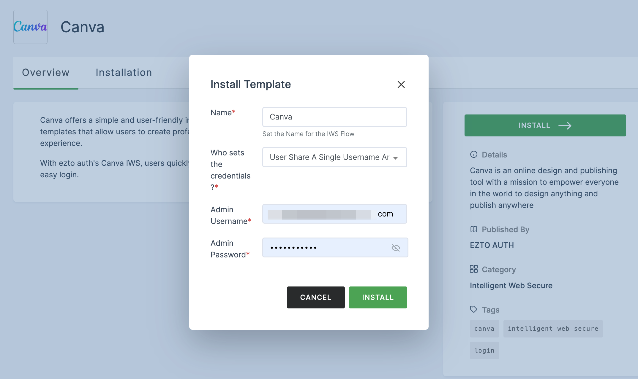Click the arrow icon on sidebar INSTALL button

[x=565, y=126]
